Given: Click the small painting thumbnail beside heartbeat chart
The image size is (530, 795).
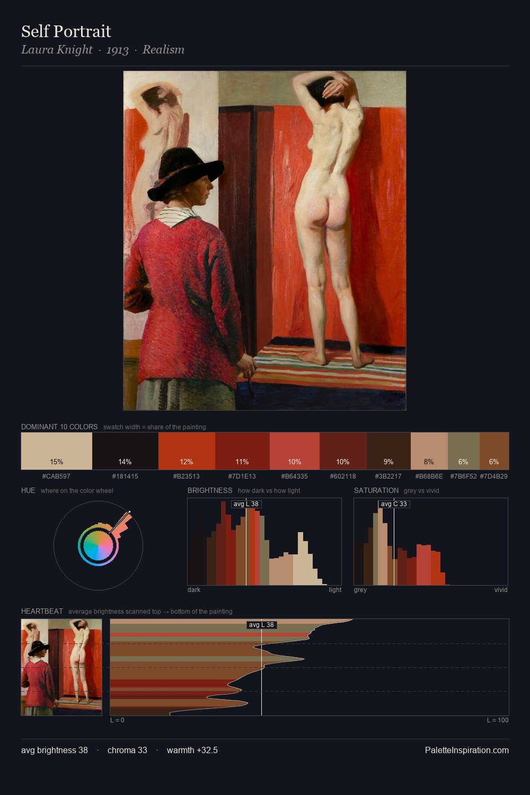Looking at the screenshot, I should click(x=61, y=667).
